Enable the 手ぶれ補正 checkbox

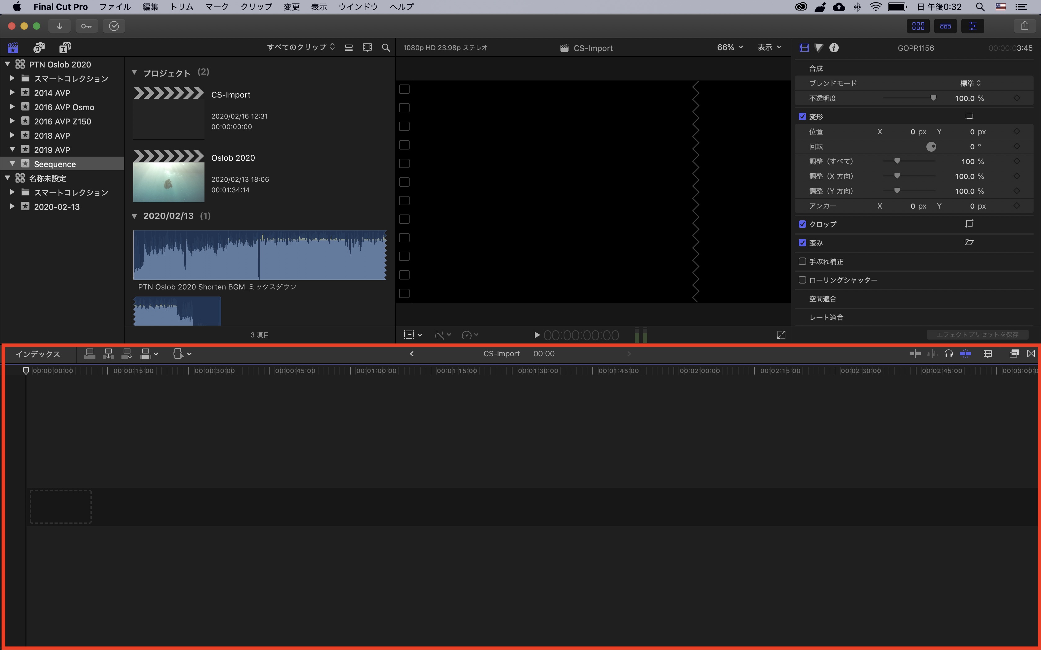coord(802,261)
